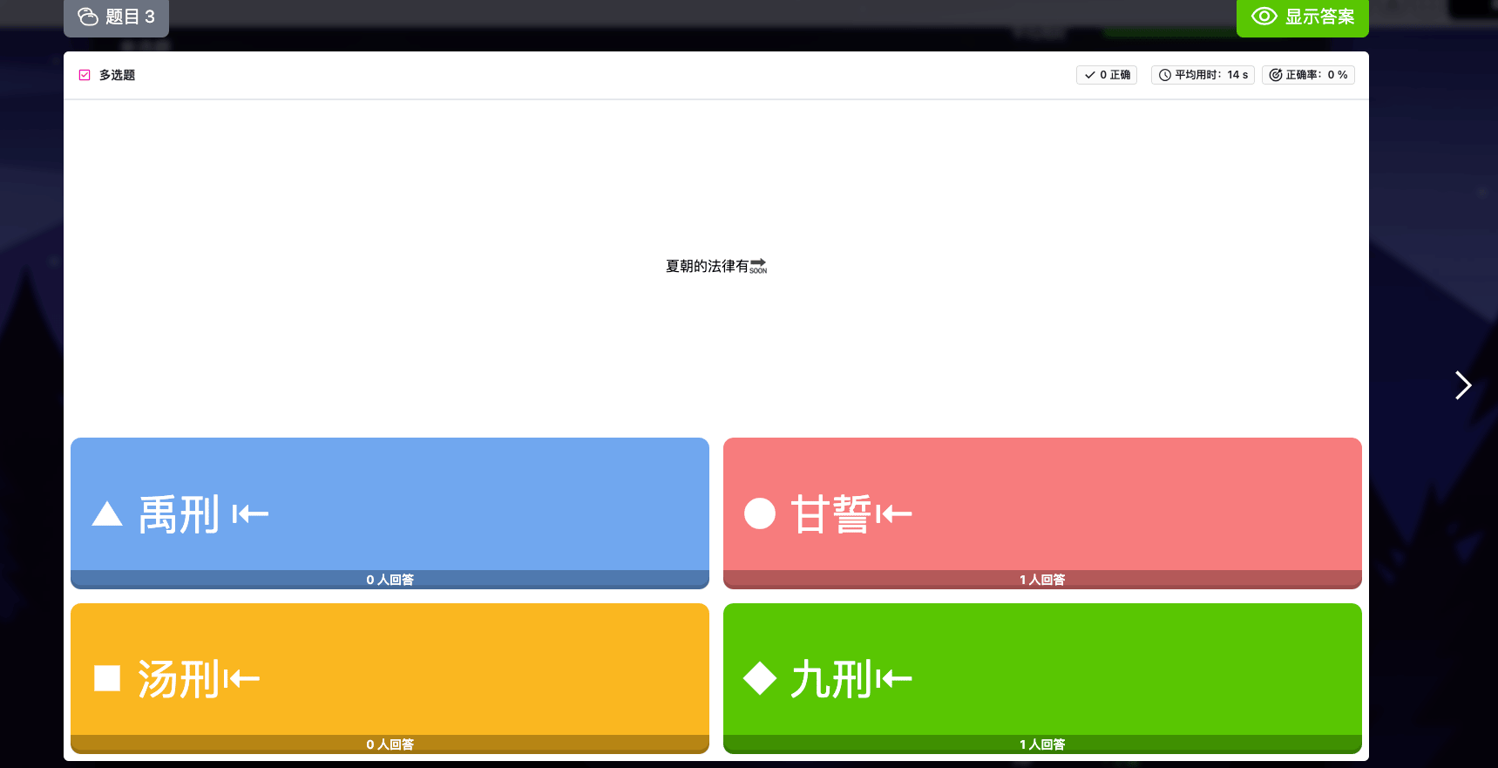Click the 显示答案 show answer button
Image resolution: width=1498 pixels, height=768 pixels.
pos(1302,17)
